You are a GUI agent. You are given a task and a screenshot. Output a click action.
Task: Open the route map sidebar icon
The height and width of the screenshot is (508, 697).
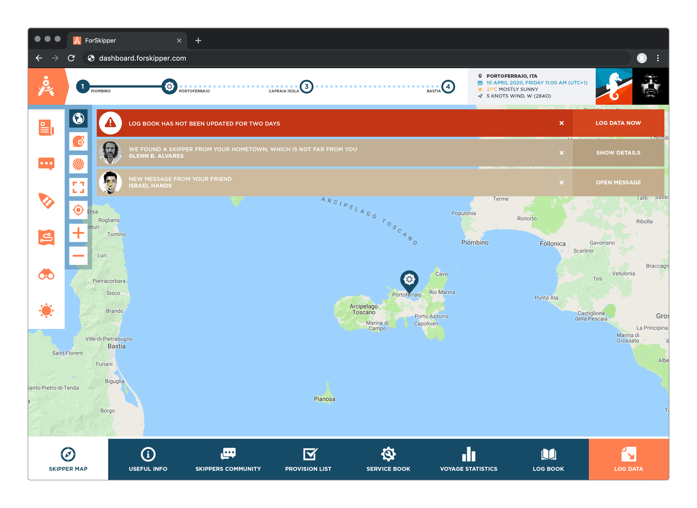(x=46, y=237)
